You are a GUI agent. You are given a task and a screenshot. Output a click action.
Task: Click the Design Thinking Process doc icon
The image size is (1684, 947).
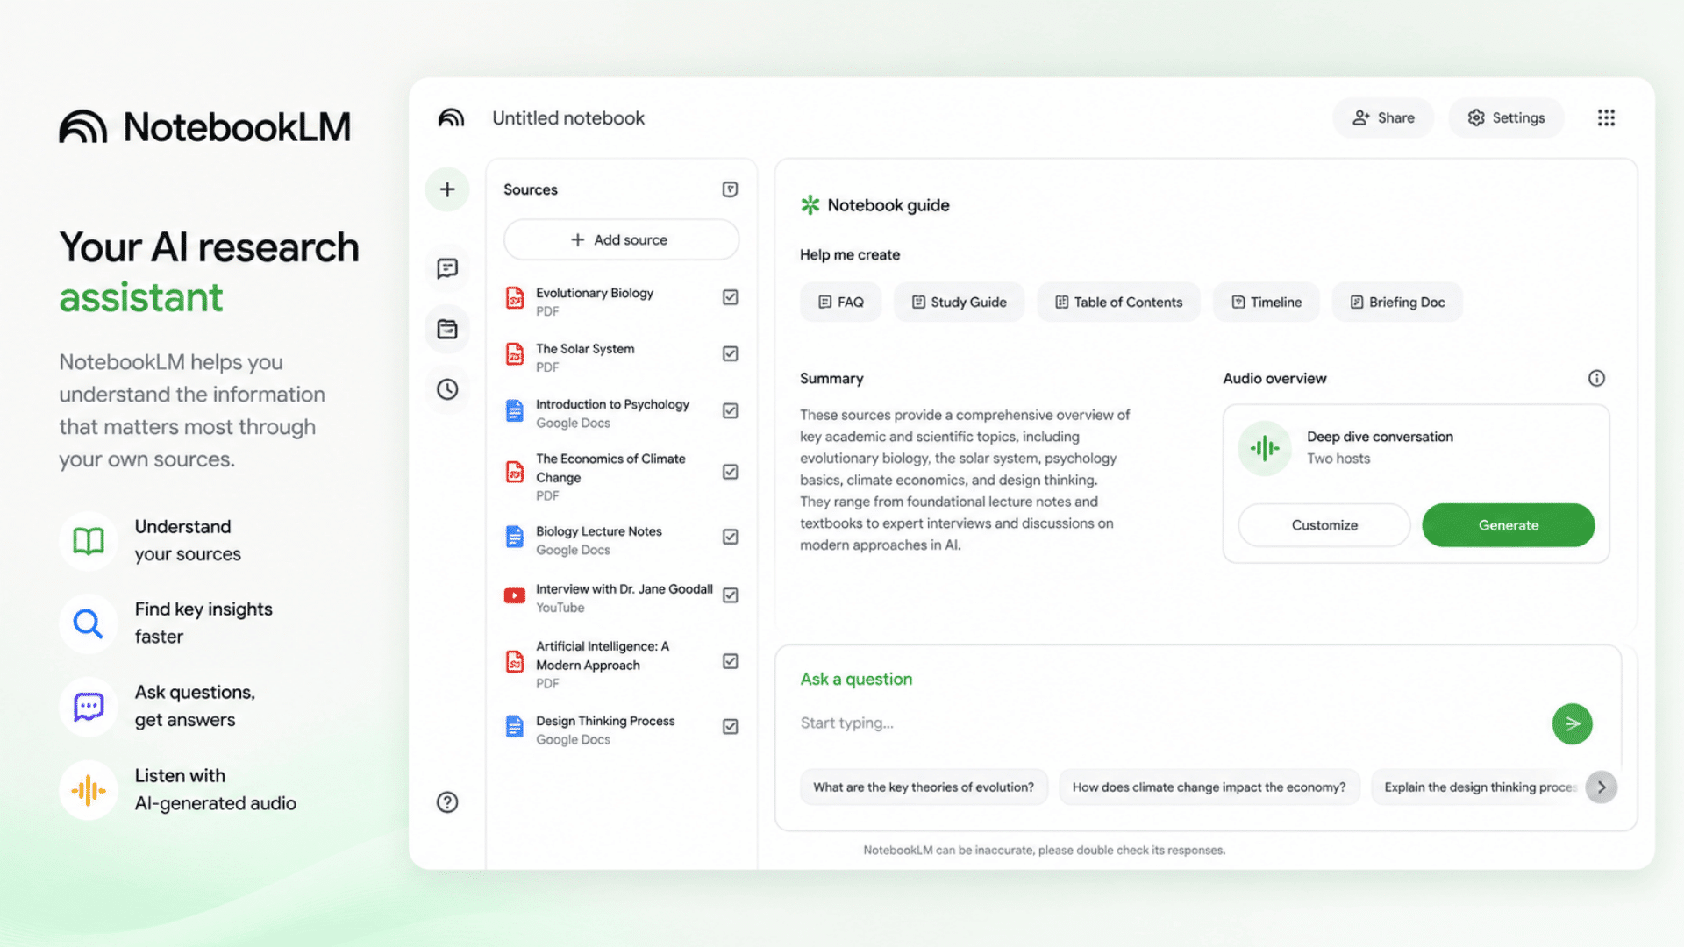(x=515, y=726)
